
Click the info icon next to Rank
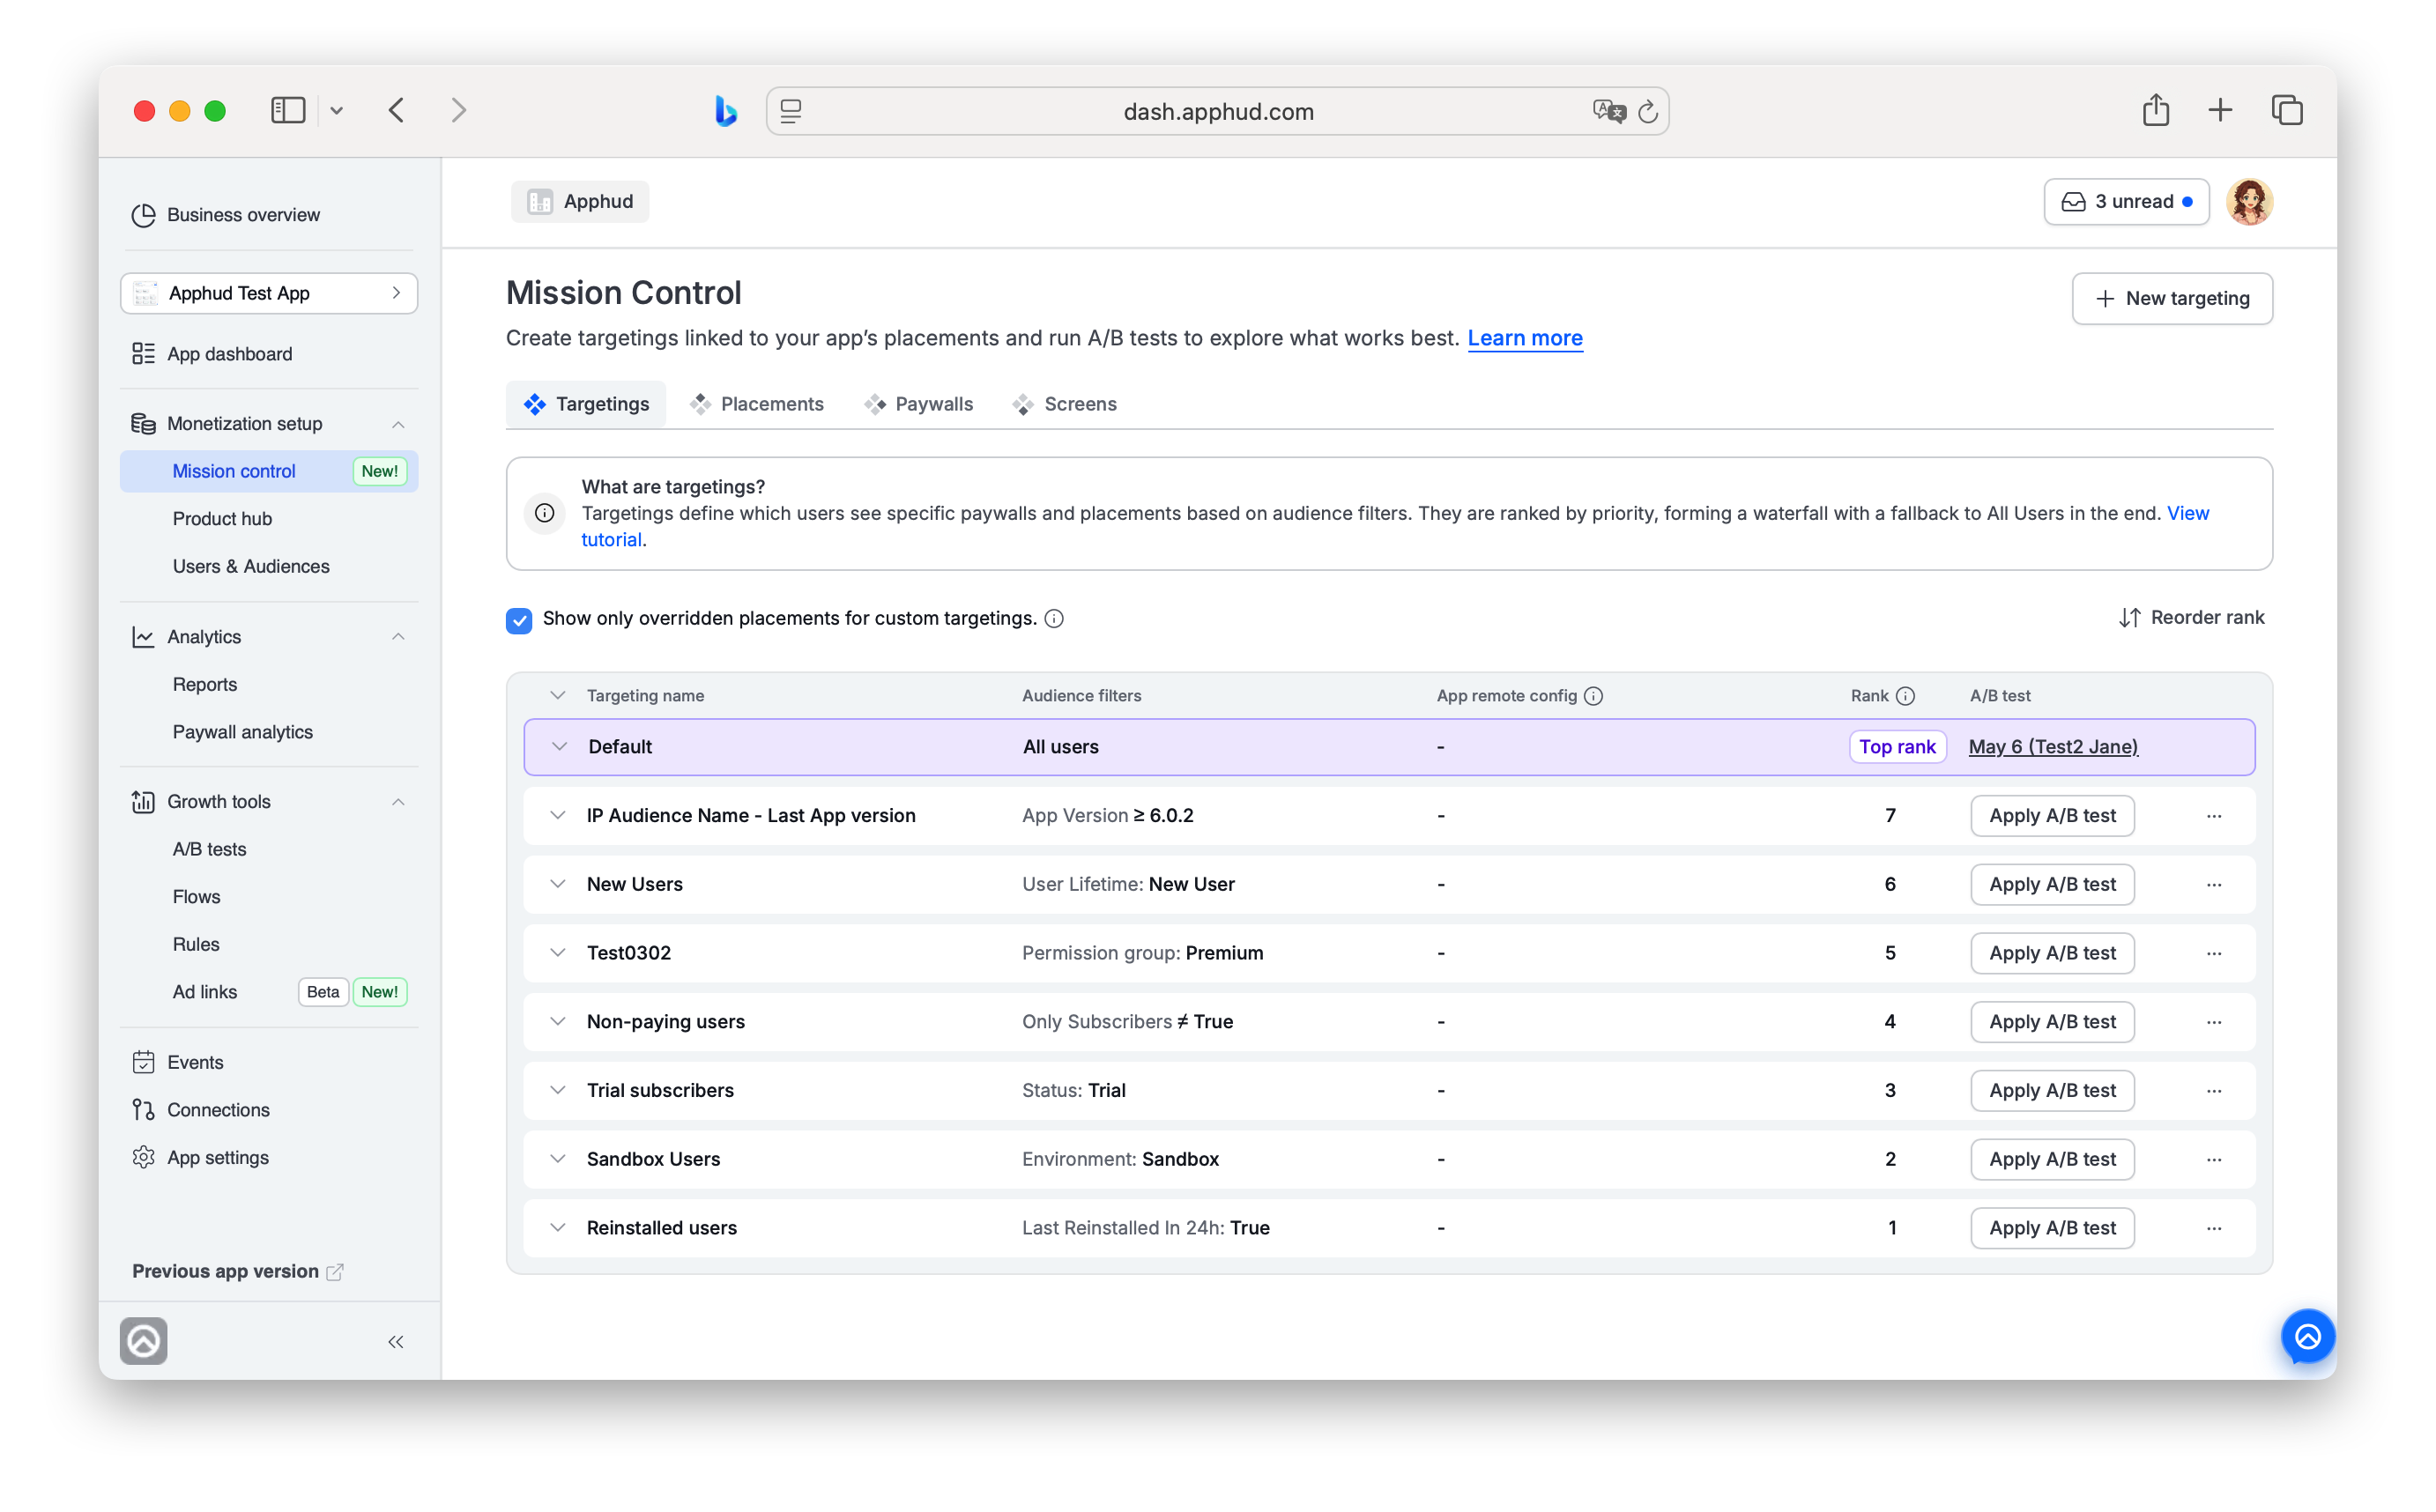point(1906,696)
